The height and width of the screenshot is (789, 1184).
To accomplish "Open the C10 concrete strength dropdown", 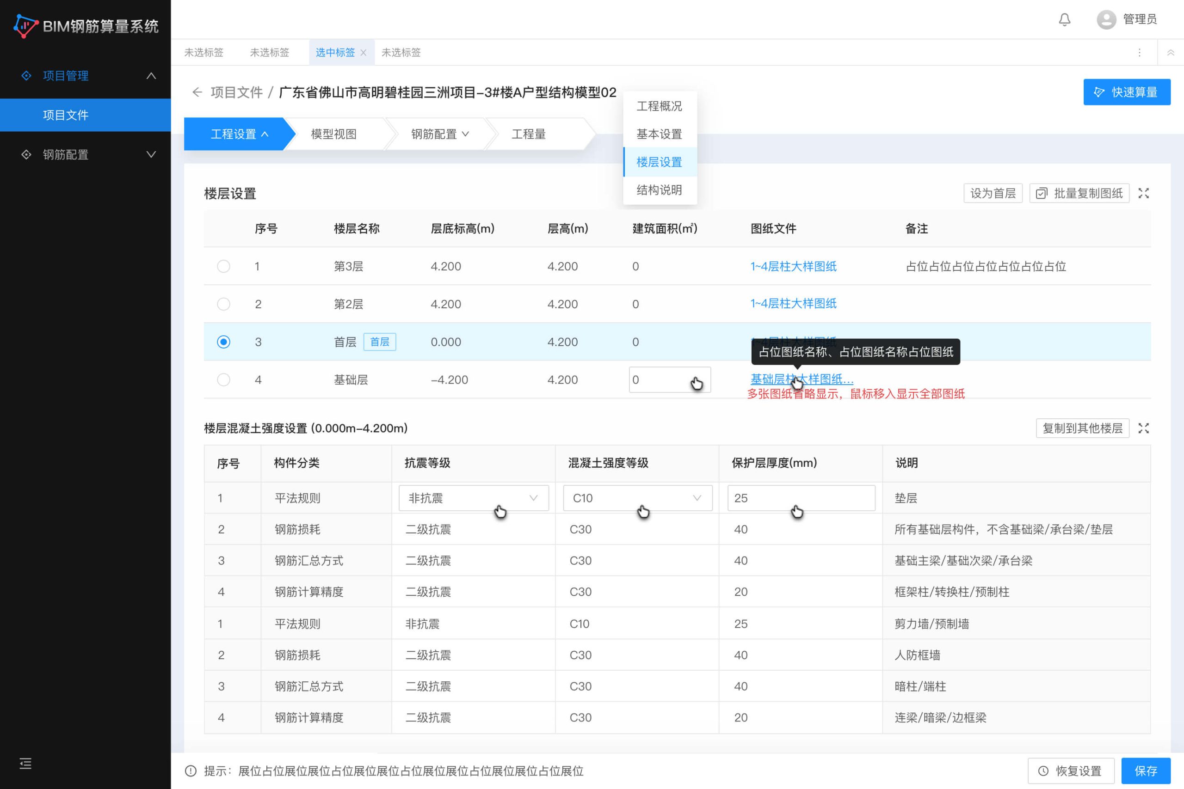I will coord(637,498).
